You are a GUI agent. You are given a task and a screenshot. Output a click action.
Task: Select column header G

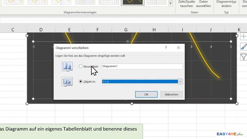tap(126, 30)
